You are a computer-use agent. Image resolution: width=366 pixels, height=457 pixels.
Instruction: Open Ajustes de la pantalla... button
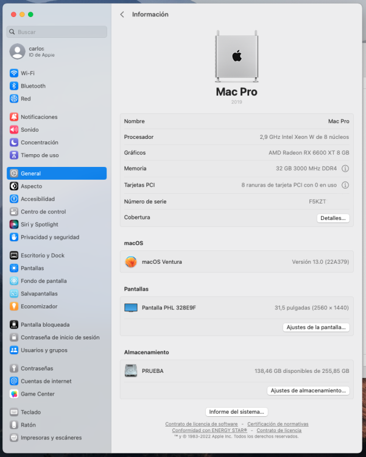316,327
